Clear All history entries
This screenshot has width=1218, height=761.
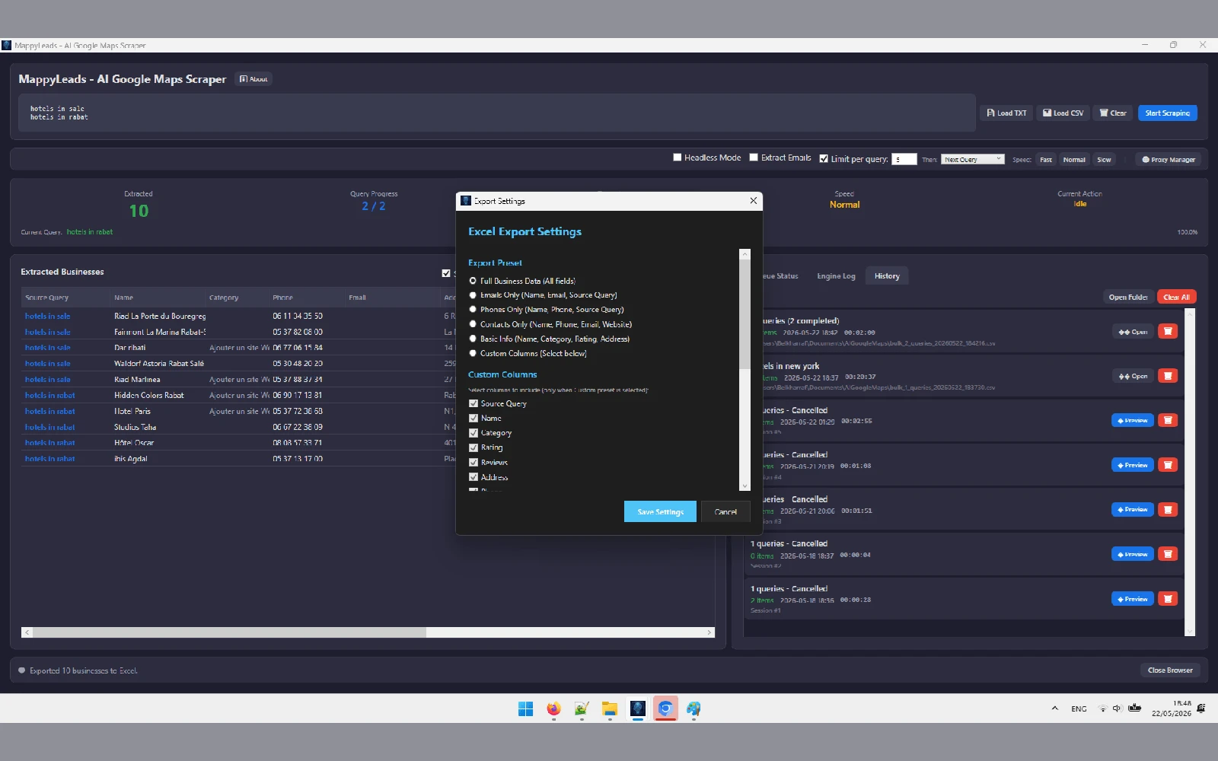[1177, 297]
